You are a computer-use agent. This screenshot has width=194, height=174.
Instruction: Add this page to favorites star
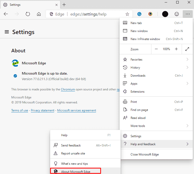point(127,14)
